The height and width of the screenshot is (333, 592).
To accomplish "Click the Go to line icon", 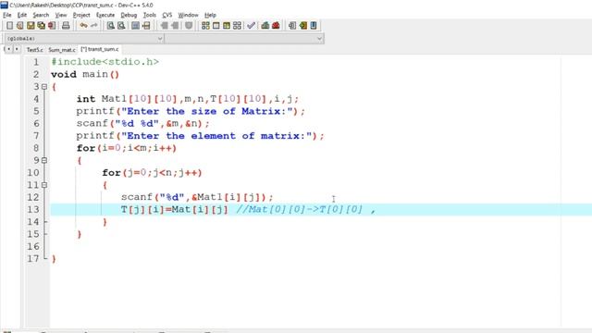I will tap(146, 26).
